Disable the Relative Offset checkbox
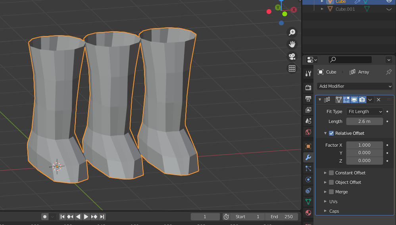The width and height of the screenshot is (396, 225). (331, 133)
